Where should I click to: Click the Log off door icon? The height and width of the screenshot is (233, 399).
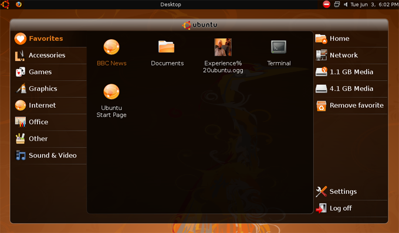click(x=321, y=208)
